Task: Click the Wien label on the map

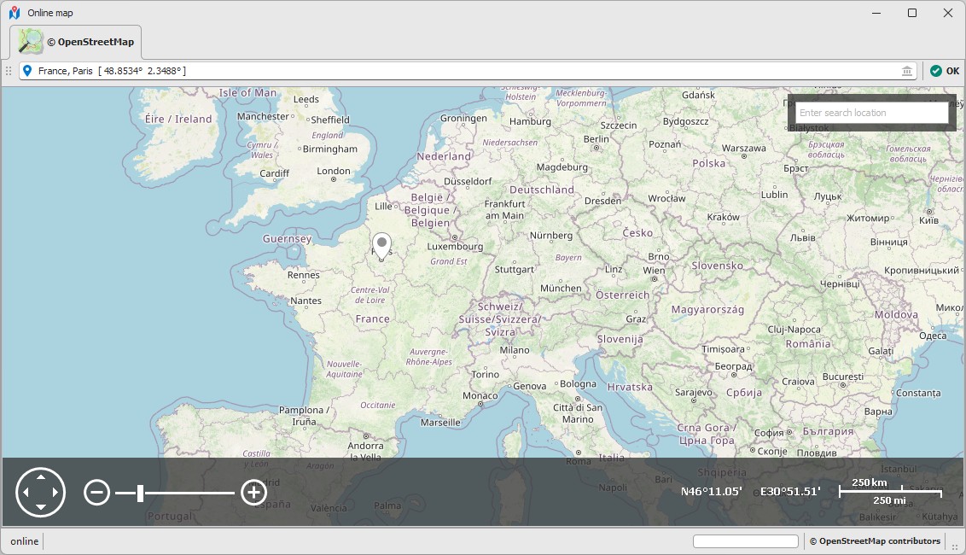Action: (654, 270)
